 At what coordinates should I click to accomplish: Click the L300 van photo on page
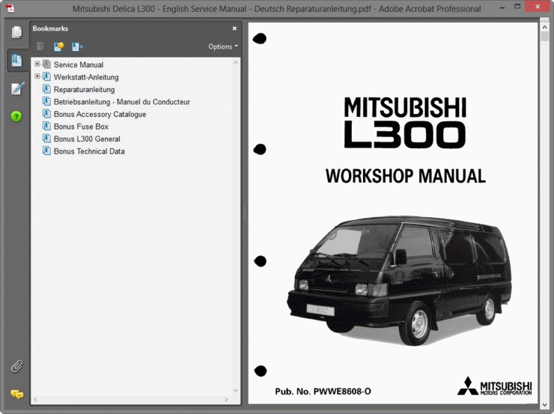click(x=400, y=281)
